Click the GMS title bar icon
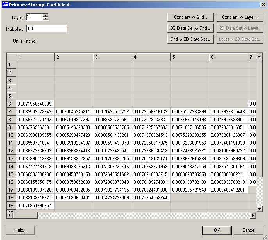This screenshot has height=240, width=268. [5, 4]
